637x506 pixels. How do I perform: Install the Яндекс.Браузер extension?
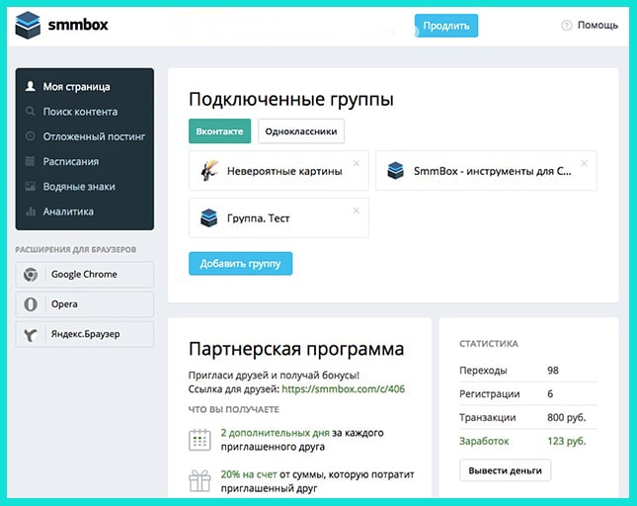(x=85, y=334)
